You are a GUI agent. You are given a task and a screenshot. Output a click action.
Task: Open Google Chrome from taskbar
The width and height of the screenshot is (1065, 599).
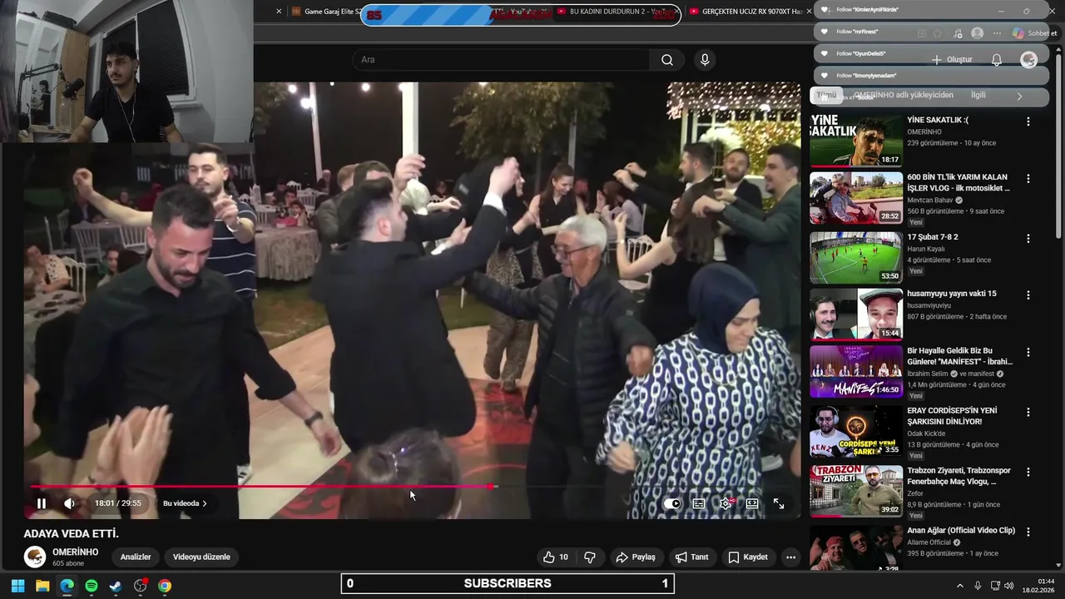165,586
